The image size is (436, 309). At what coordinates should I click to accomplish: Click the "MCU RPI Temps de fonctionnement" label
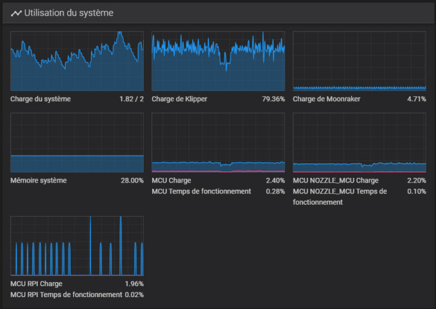point(66,295)
